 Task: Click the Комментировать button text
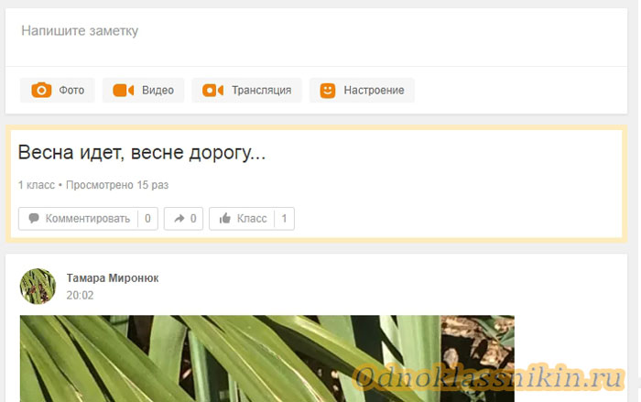pos(88,218)
